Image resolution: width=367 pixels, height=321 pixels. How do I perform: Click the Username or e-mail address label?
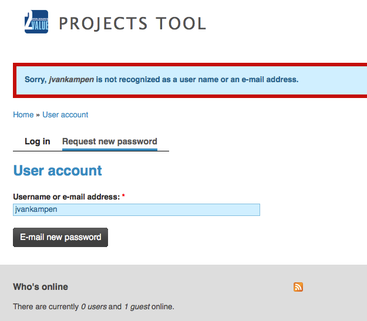pos(66,197)
